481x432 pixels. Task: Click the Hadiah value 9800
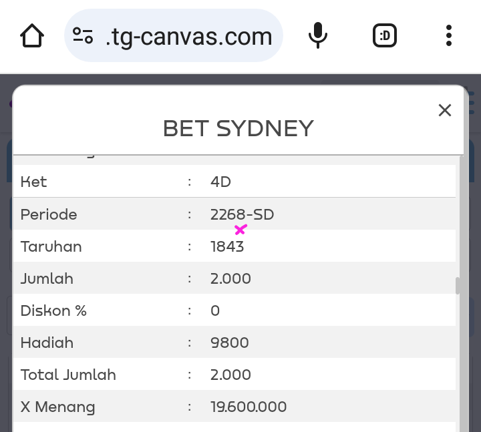click(x=229, y=343)
